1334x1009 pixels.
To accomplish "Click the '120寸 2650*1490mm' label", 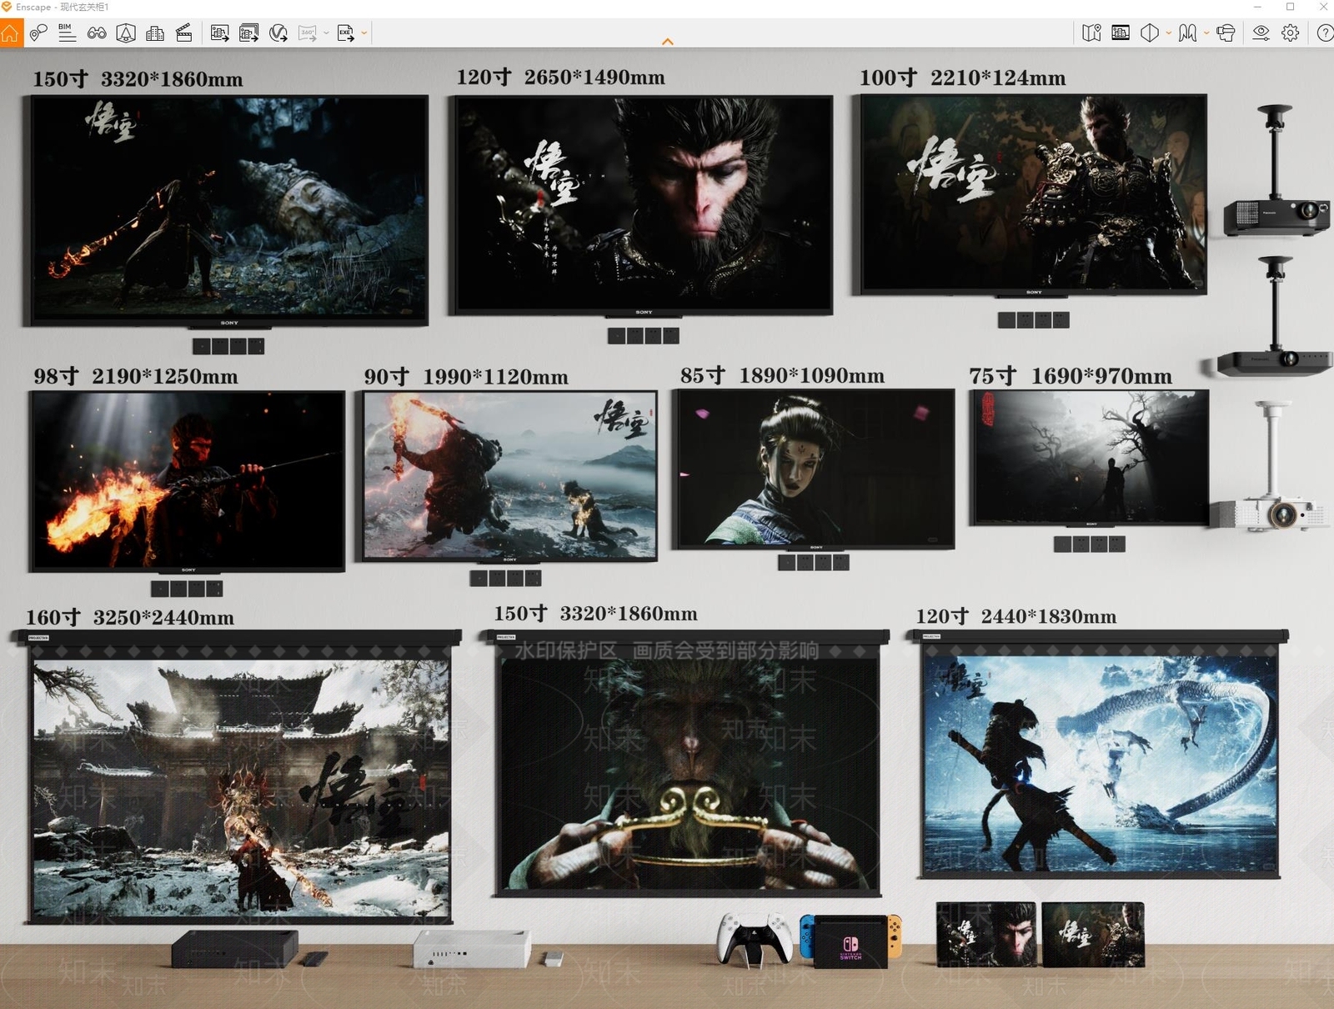I will pyautogui.click(x=560, y=78).
